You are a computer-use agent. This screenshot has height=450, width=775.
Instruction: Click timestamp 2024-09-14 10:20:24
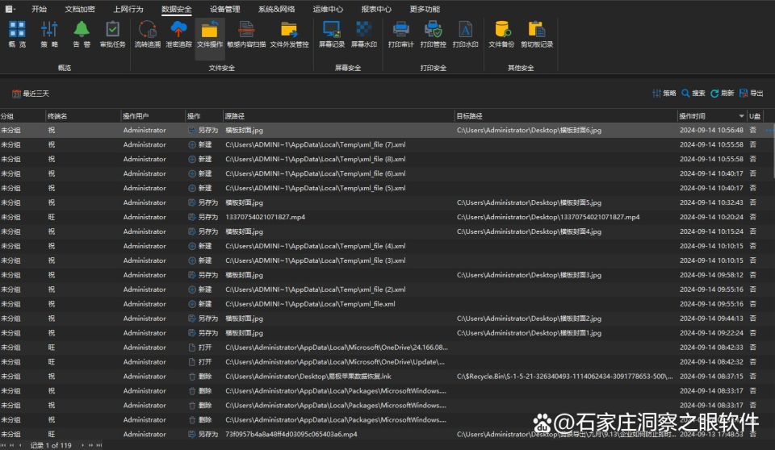pyautogui.click(x=711, y=217)
